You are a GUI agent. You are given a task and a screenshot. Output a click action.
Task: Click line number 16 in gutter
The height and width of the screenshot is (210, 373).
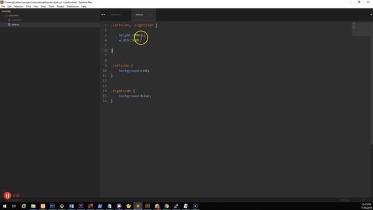tap(105, 101)
